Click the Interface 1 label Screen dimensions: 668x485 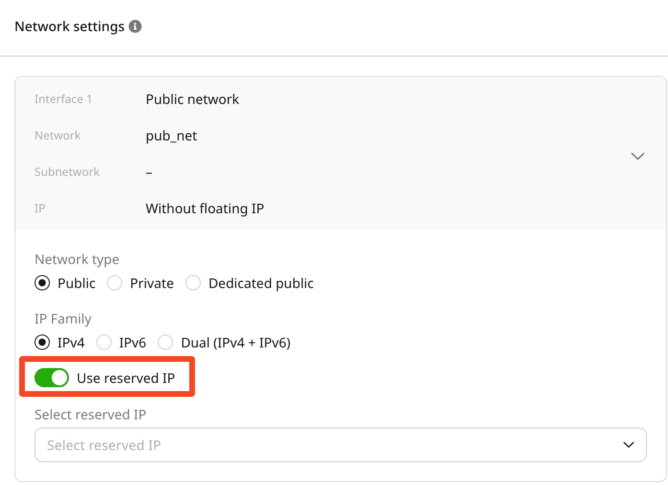[x=63, y=99]
